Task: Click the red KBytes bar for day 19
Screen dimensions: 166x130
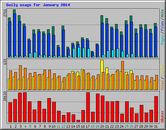Action: coord(98,108)
